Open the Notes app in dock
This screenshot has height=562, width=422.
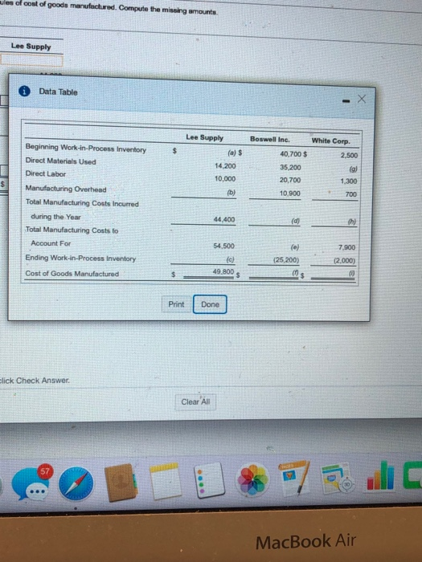click(166, 481)
